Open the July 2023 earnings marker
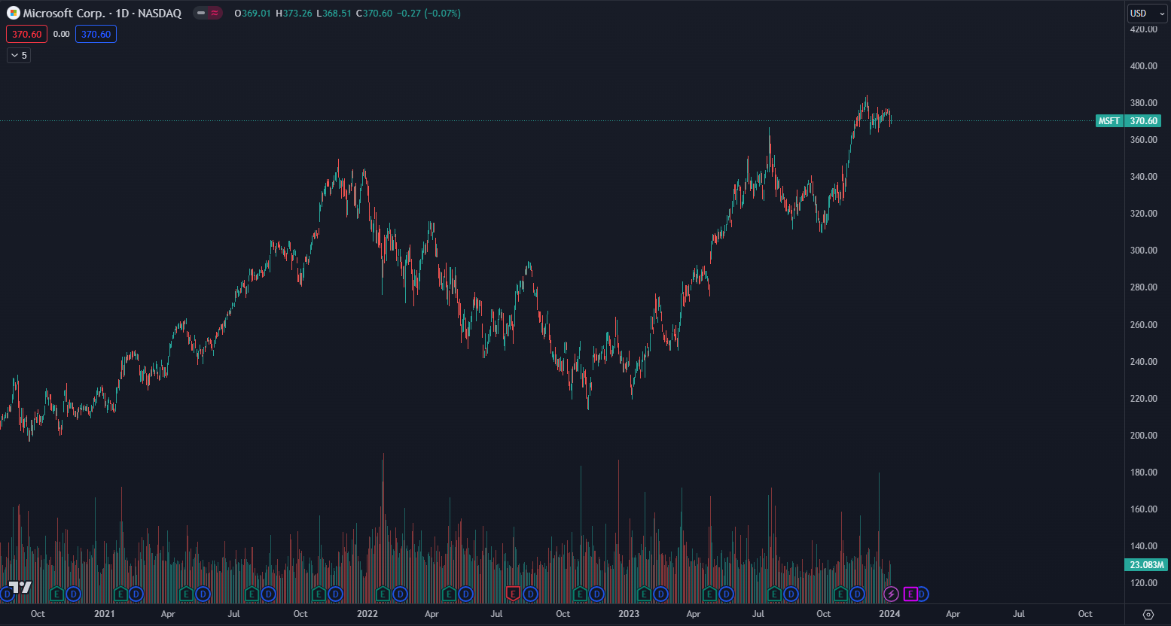Viewport: 1171px width, 626px height. point(774,594)
